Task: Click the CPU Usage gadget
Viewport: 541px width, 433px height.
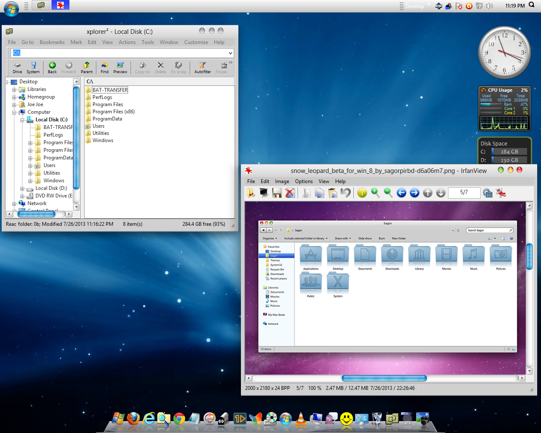Action: 504,109
